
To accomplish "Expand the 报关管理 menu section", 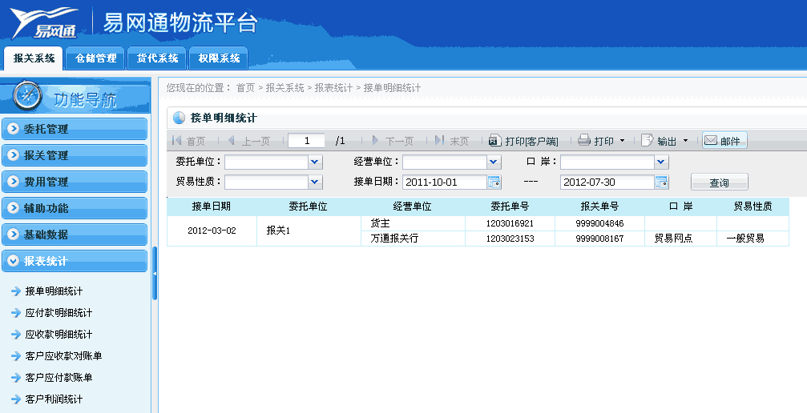I will pyautogui.click(x=75, y=155).
